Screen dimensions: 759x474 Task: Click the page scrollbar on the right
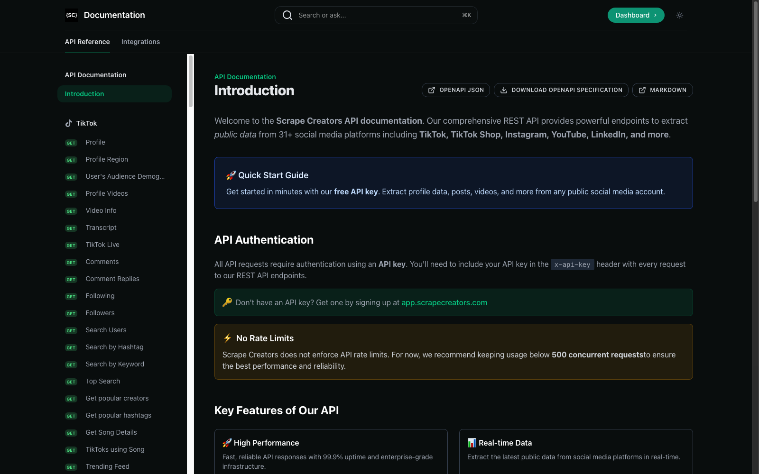coord(755,102)
